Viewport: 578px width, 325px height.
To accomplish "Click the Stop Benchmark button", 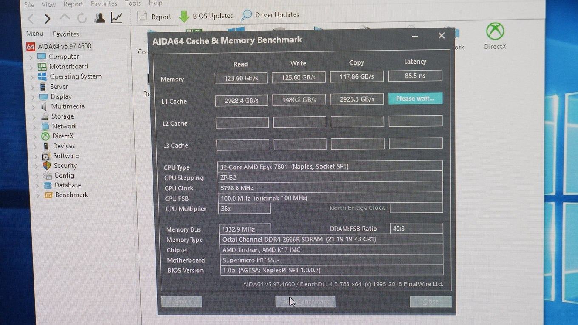I will [306, 302].
